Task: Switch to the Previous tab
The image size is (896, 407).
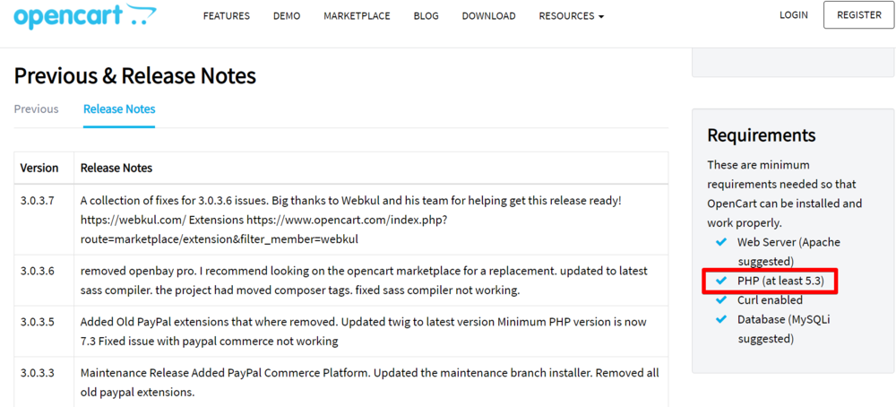Action: pyautogui.click(x=36, y=109)
